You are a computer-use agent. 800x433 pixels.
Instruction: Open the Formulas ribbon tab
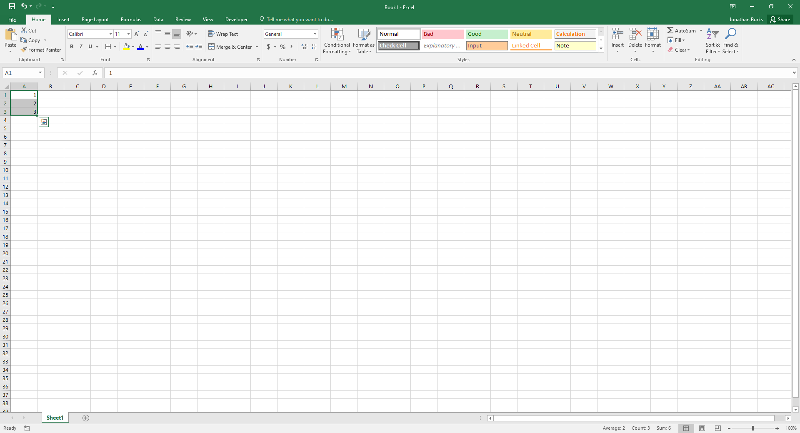[131, 20]
